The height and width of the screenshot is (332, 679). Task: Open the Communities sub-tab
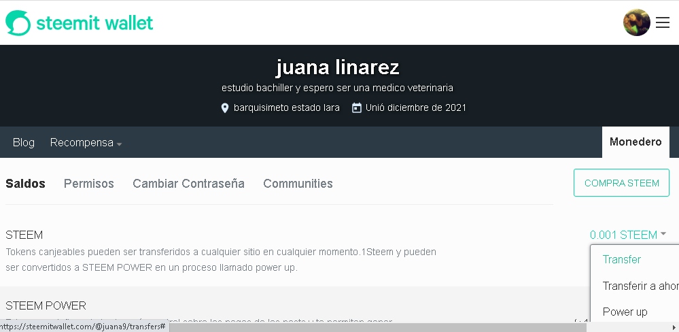click(298, 184)
